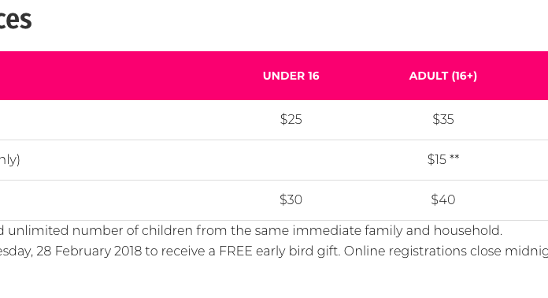Click the first table row's blank label area
548x298 pixels.
coord(107,120)
